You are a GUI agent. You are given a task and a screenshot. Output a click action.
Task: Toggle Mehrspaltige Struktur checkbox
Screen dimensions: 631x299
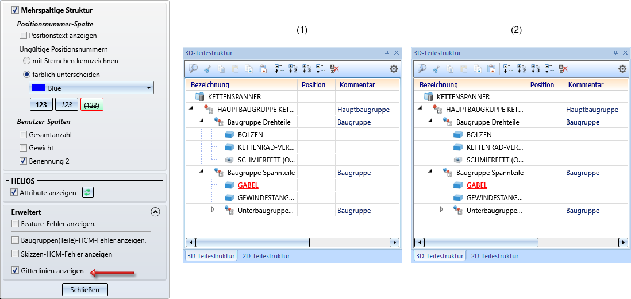pyautogui.click(x=15, y=10)
